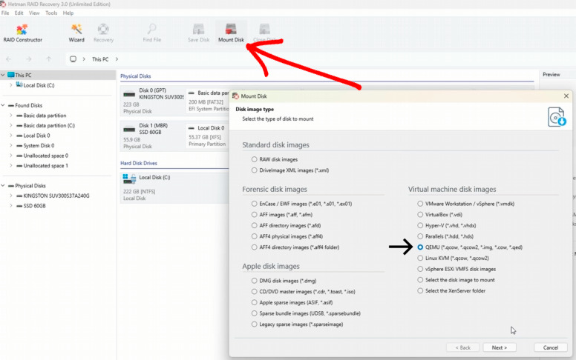Click the Find File toolbar icon
The width and height of the screenshot is (576, 360).
tap(151, 33)
